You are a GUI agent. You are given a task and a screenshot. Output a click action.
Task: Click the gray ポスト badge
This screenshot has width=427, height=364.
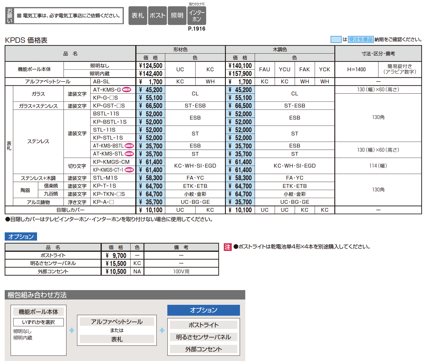(x=157, y=16)
